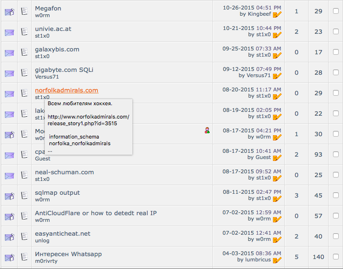Viewport: 343px width, 269px height.
Task: Click the envelope icon beside galaxybis.com
Action: pyautogui.click(x=10, y=53)
